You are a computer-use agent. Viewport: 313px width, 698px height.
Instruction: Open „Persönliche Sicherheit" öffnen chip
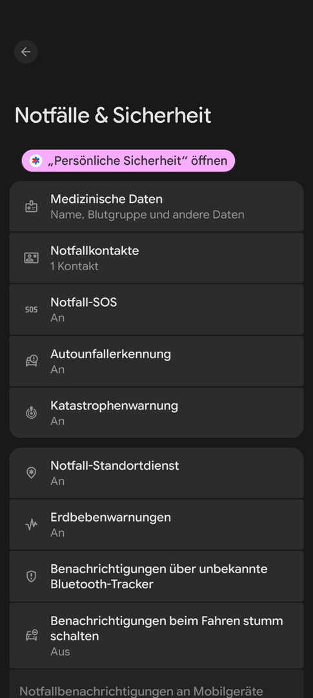click(x=128, y=161)
